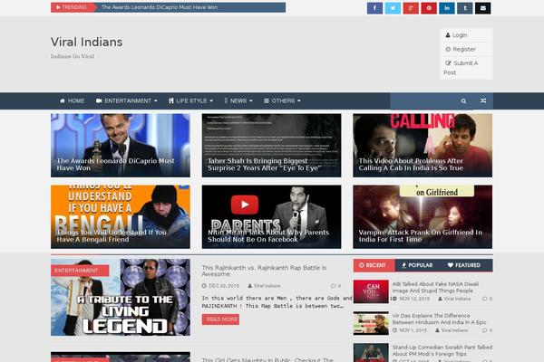Open the Tumblr social icon
Image resolution: width=544 pixels, height=362 pixels.
coord(465,8)
